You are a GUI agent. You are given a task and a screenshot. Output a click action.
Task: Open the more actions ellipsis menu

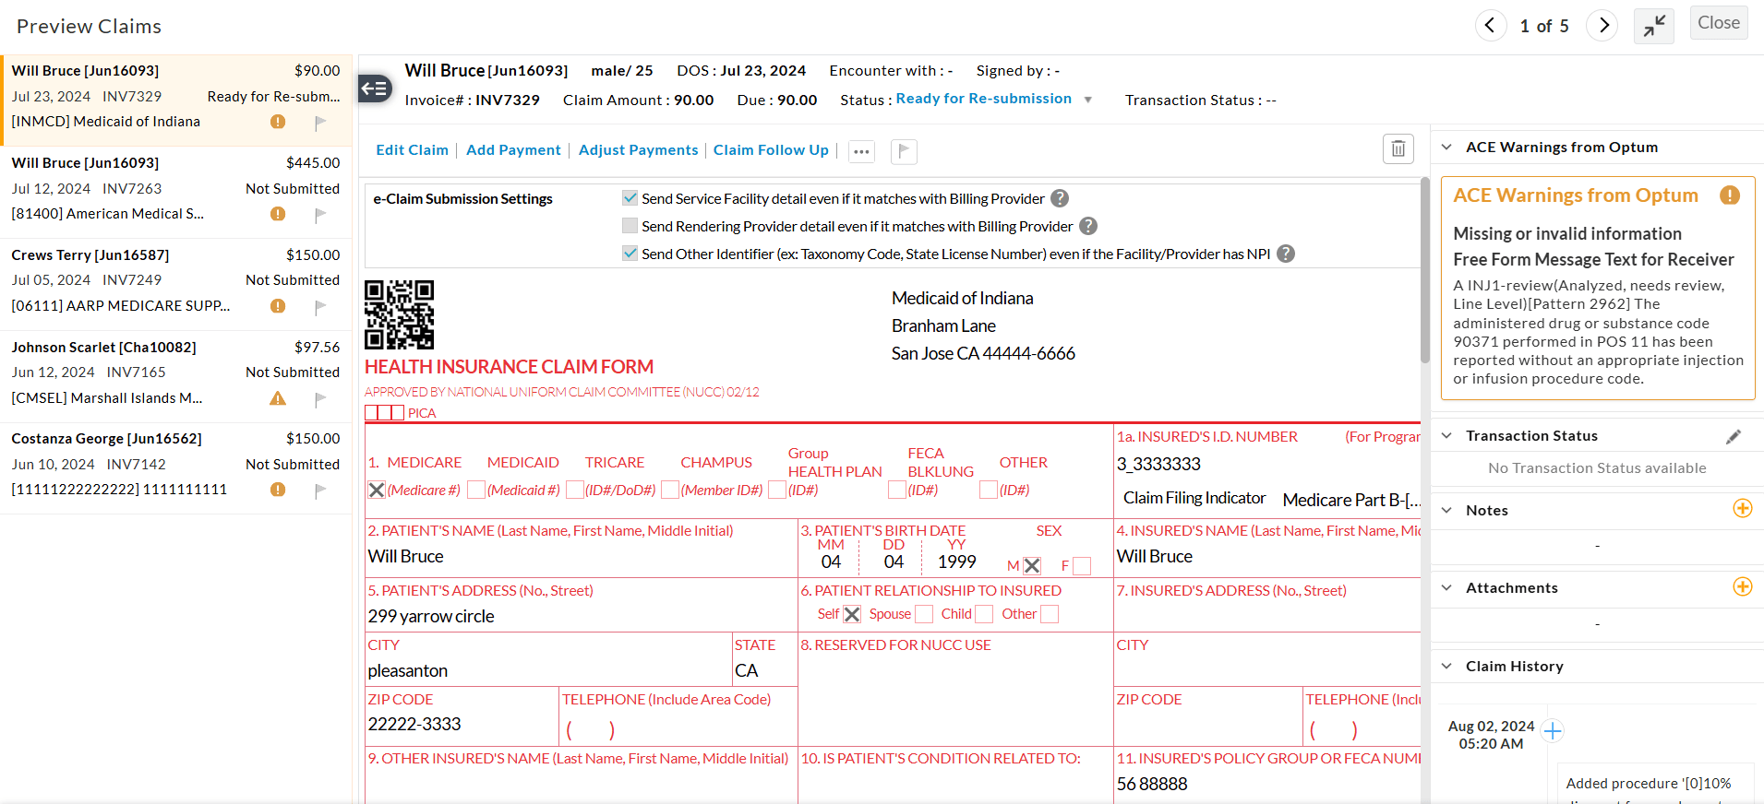click(861, 152)
